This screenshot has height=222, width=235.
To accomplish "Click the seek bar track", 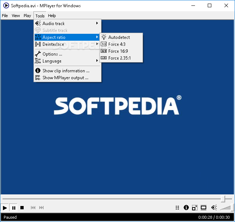I will click(117, 199).
